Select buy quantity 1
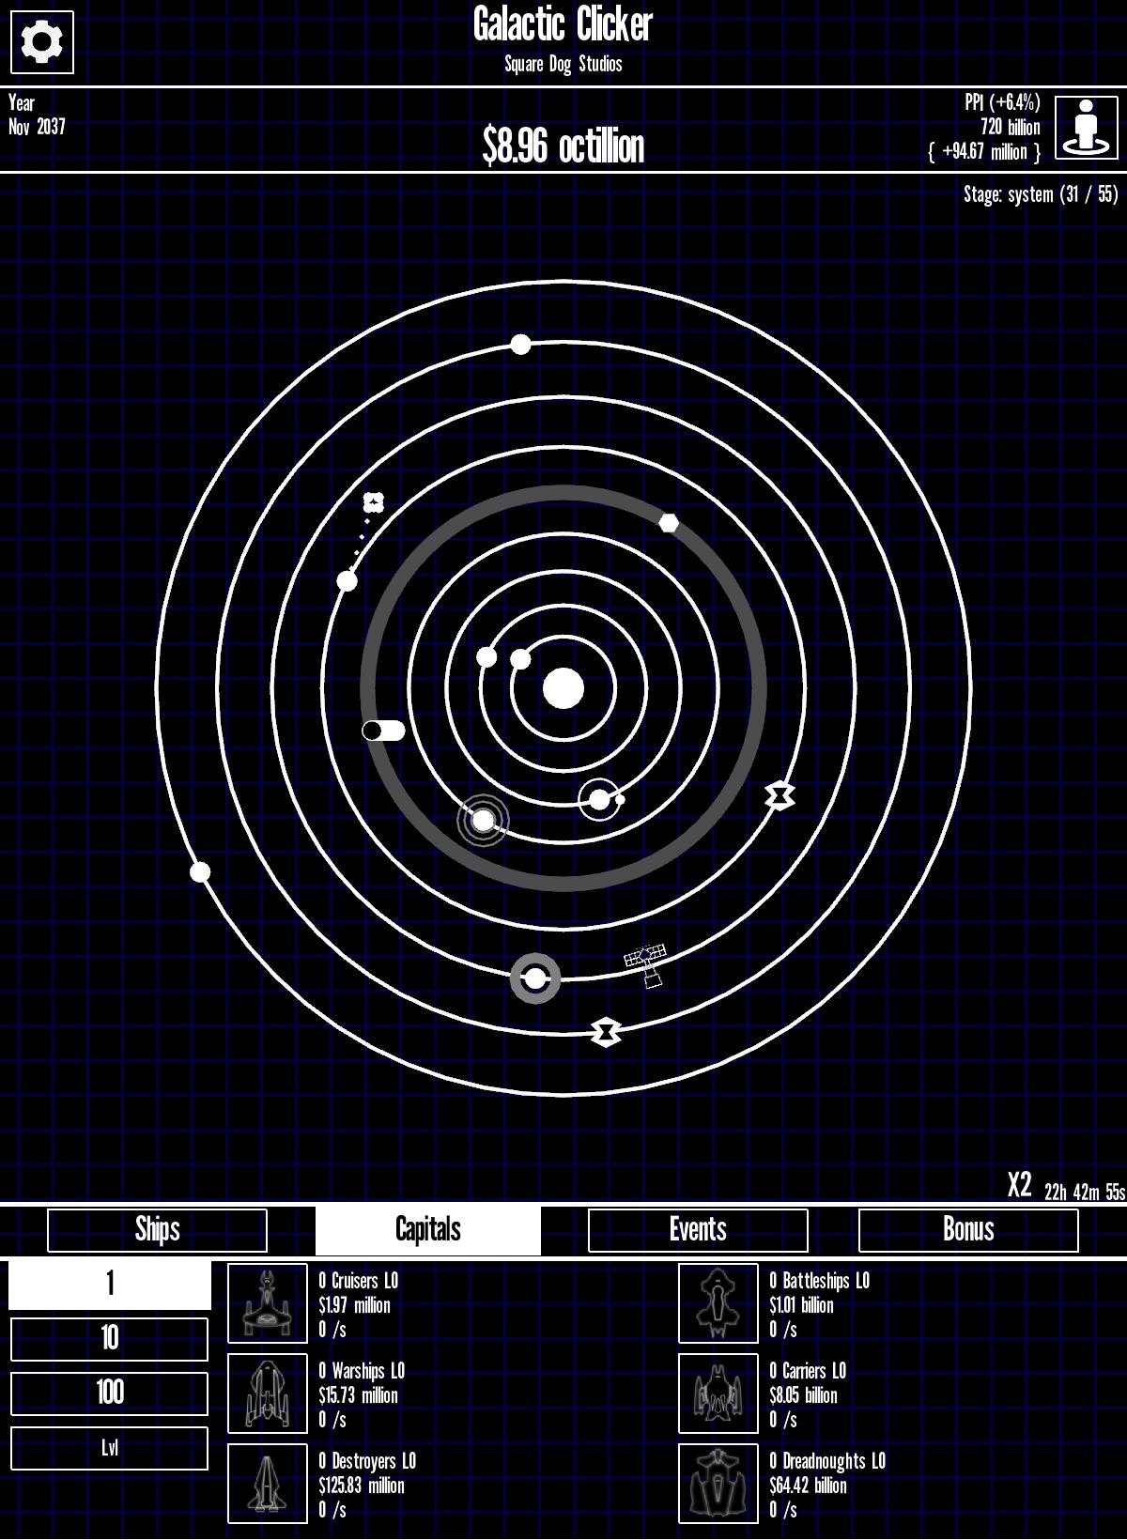Screen dimensions: 1127x1540 (110, 1285)
